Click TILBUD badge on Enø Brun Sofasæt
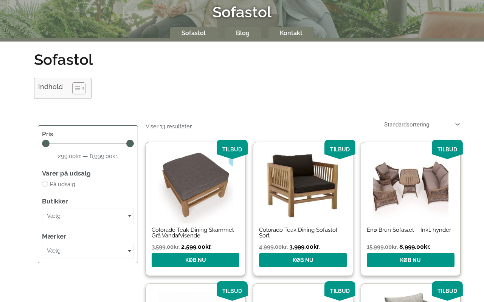 pos(447,149)
